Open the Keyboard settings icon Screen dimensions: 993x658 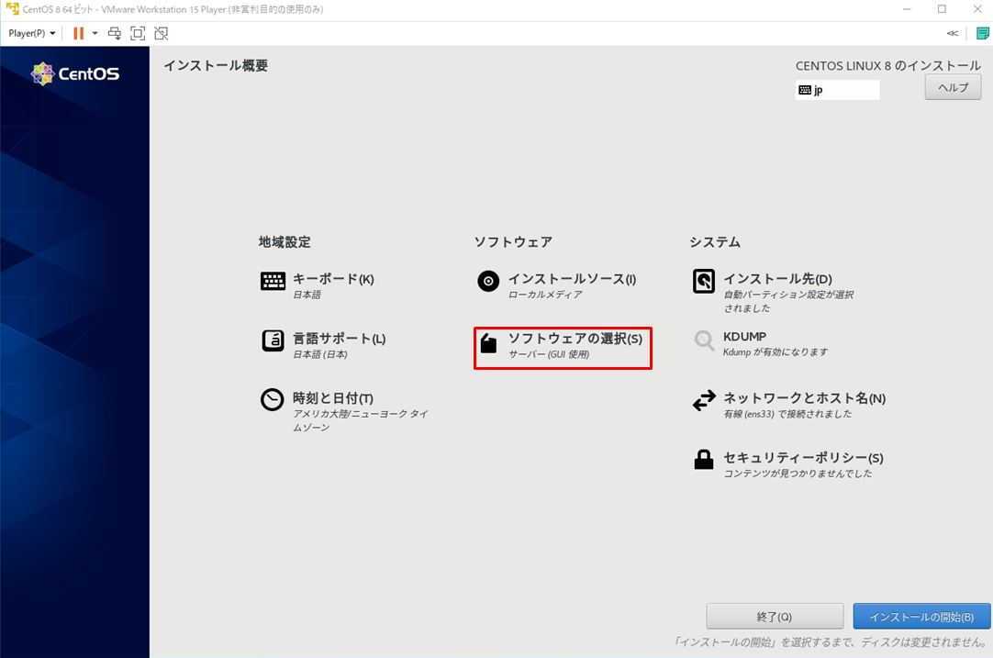[x=273, y=281]
